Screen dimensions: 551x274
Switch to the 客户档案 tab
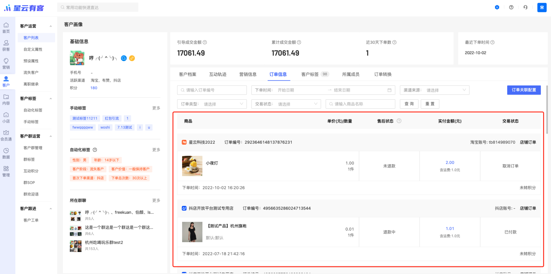point(188,74)
